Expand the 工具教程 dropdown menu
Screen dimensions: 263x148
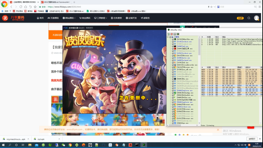pos(101,18)
